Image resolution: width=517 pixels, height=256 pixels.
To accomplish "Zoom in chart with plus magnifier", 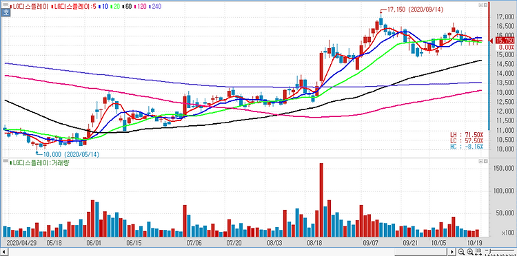I will (x=470, y=252).
